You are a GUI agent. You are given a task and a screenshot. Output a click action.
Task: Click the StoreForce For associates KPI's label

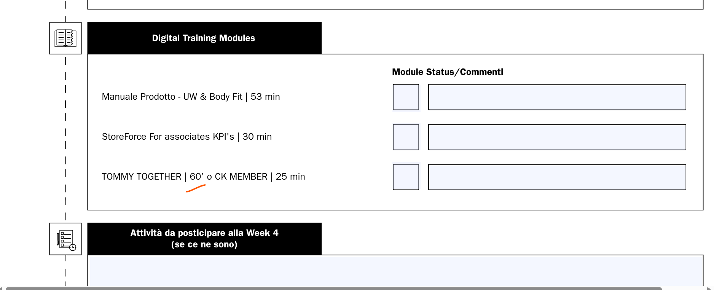(168, 137)
